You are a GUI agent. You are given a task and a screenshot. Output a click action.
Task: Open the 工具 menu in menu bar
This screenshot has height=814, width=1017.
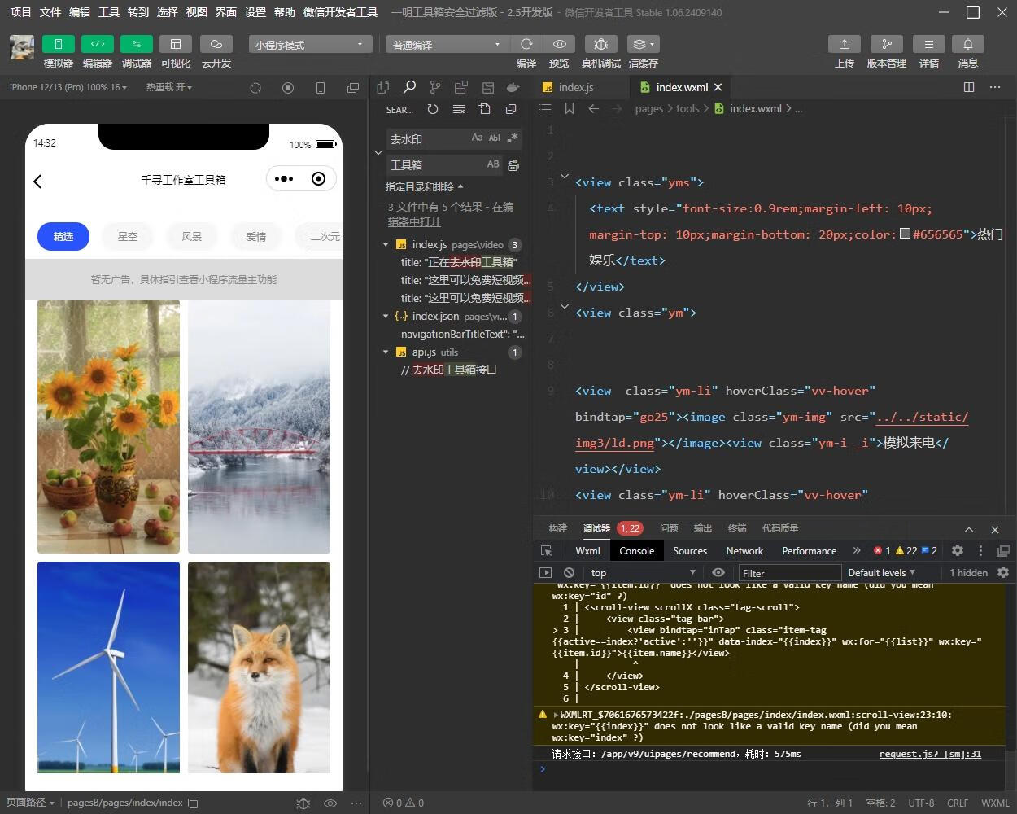(108, 12)
